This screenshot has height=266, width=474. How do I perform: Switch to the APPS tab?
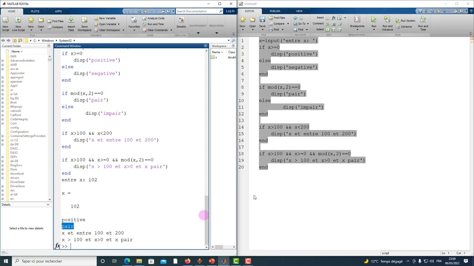[58, 11]
